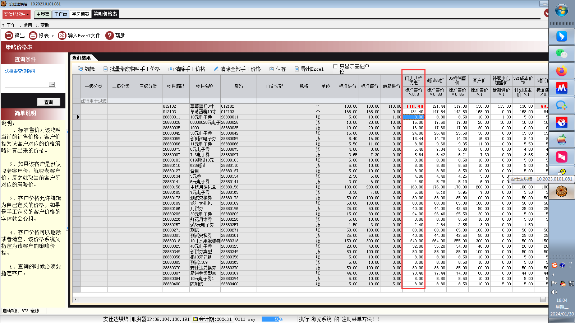Click the 客户价 column header

tap(479, 80)
